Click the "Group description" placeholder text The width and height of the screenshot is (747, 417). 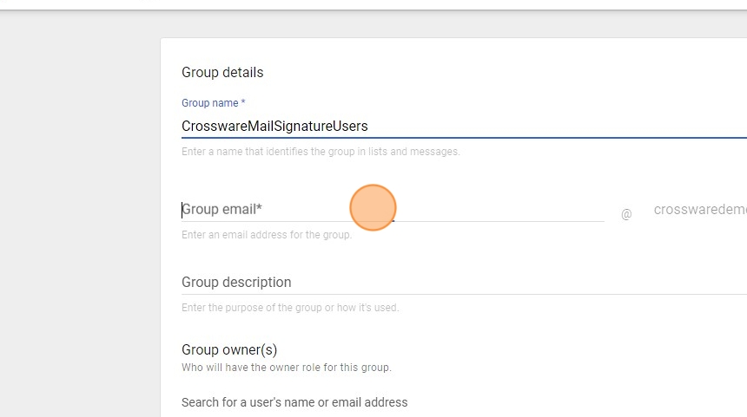[236, 283]
